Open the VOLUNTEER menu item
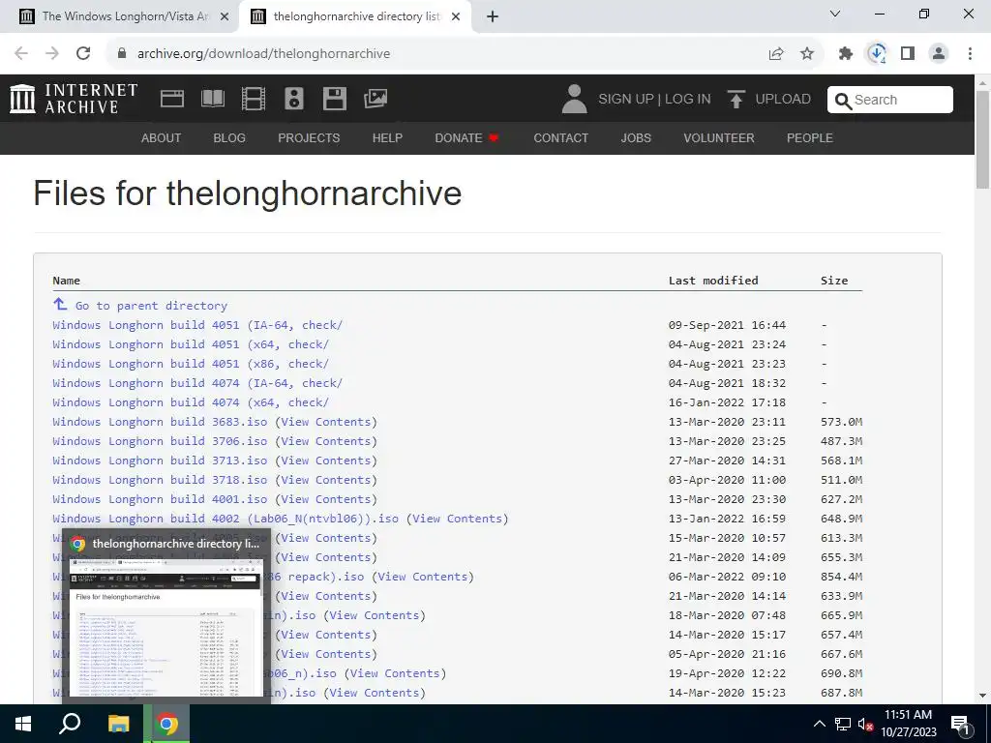 [719, 137]
